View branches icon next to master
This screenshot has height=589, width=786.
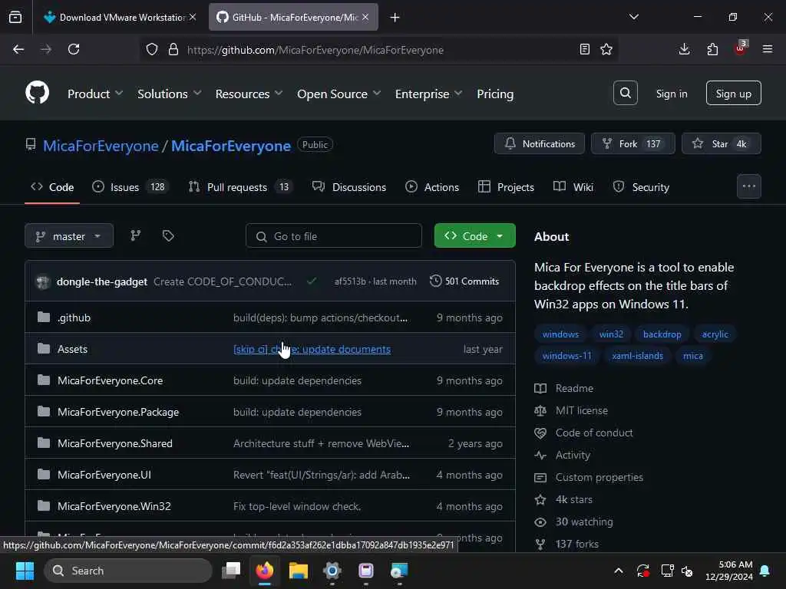[x=135, y=236]
